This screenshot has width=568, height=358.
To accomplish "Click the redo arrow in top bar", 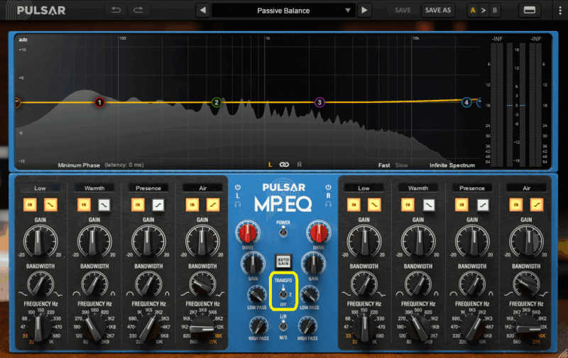I will tap(138, 10).
